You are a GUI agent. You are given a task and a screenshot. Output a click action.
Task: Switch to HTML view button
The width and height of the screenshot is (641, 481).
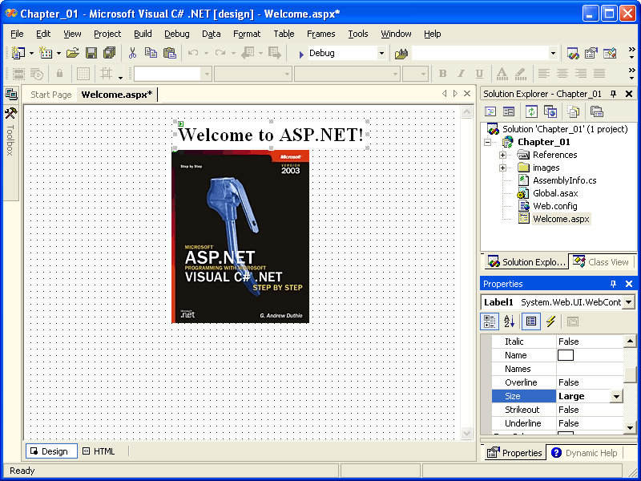99,451
